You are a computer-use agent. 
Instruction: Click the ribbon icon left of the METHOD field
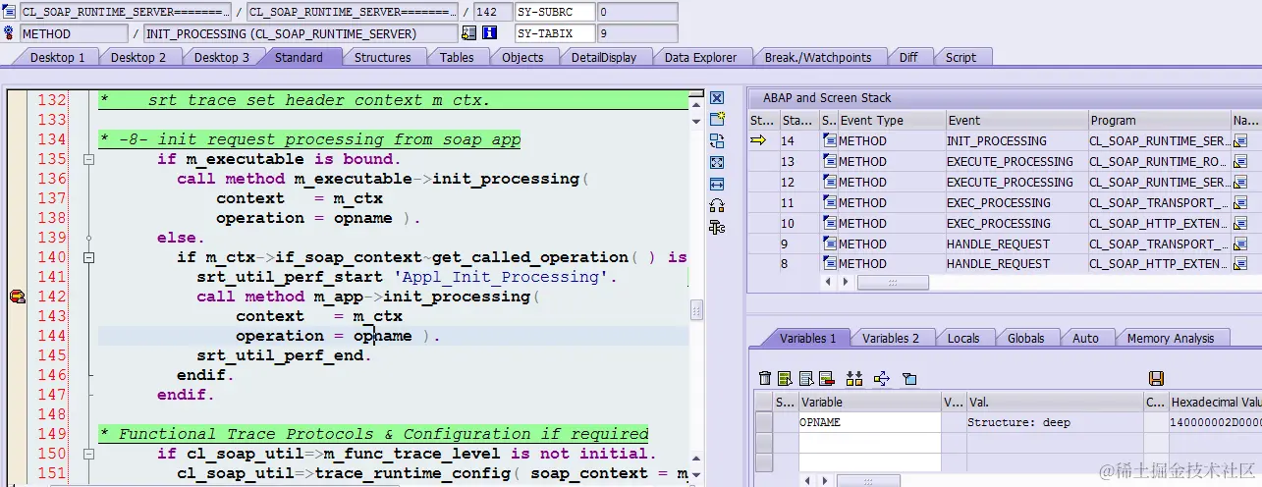coord(10,33)
